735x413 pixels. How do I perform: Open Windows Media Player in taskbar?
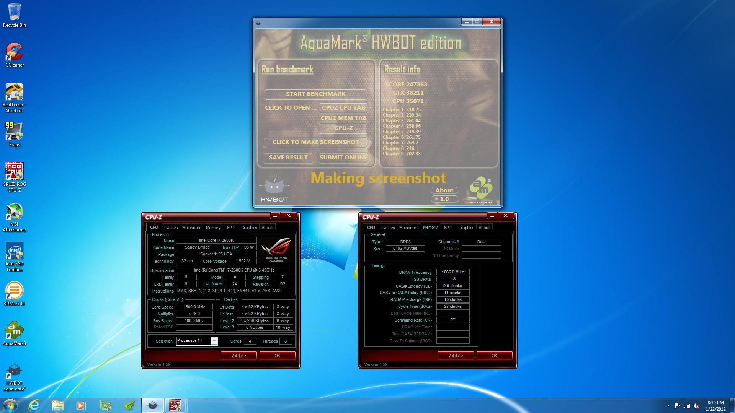pyautogui.click(x=81, y=405)
